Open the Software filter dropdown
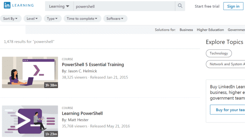The image size is (245, 140). point(115,19)
